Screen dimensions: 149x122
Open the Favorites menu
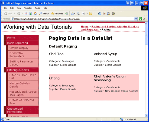[28, 8]
